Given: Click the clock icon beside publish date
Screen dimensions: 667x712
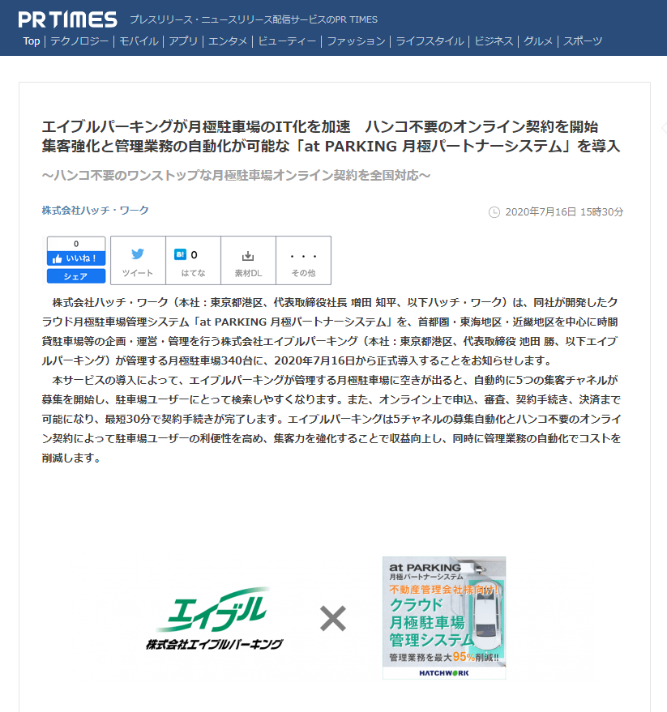Looking at the screenshot, I should pos(494,212).
